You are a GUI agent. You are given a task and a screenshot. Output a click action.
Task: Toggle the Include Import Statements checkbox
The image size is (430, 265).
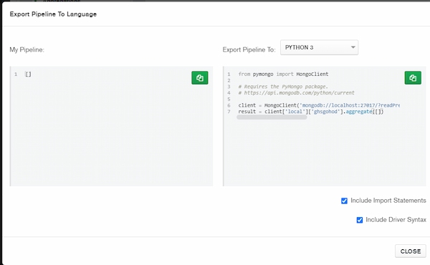(344, 201)
